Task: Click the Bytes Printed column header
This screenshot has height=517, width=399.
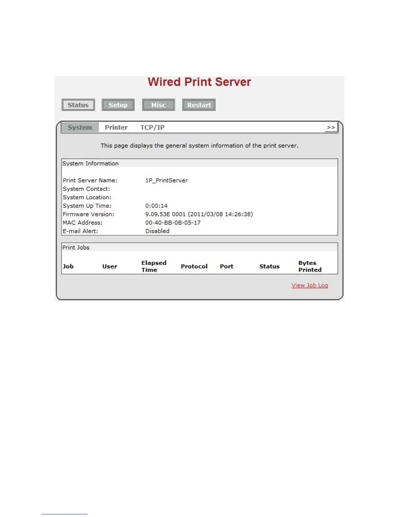Action: [x=310, y=266]
